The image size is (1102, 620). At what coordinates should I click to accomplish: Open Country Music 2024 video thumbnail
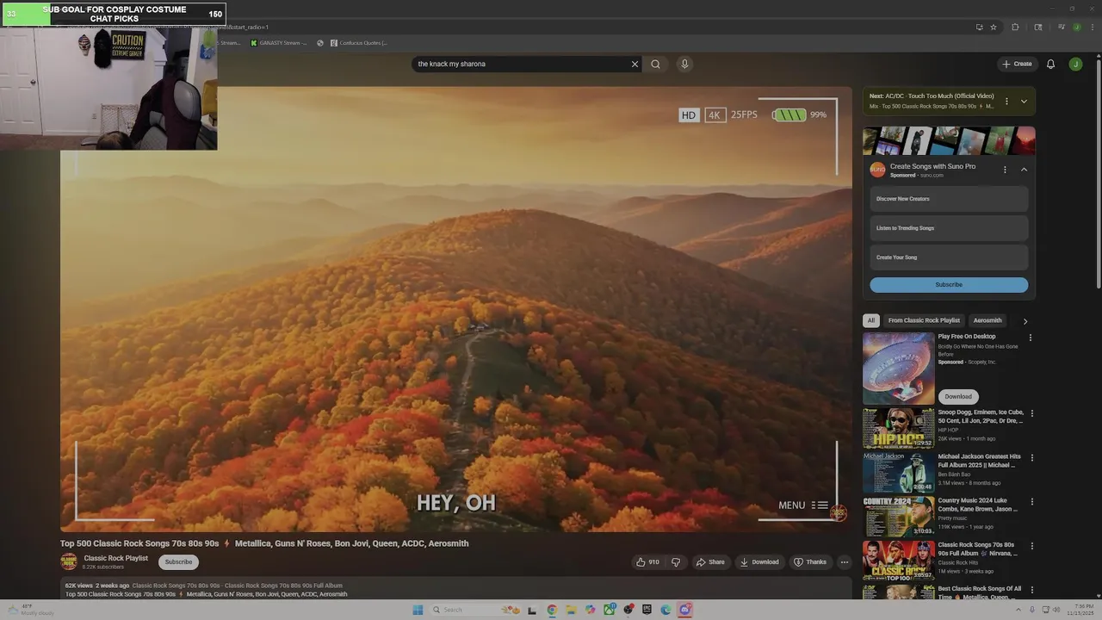(898, 517)
